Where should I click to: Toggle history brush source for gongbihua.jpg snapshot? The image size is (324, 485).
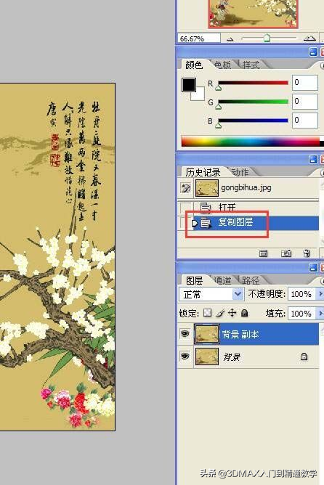point(186,188)
